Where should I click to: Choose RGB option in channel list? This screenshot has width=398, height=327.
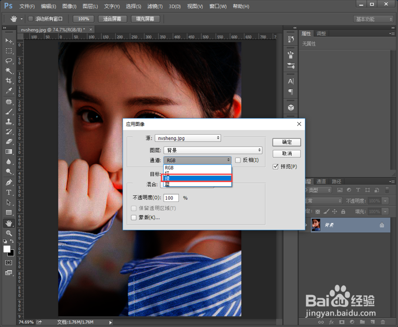197,168
